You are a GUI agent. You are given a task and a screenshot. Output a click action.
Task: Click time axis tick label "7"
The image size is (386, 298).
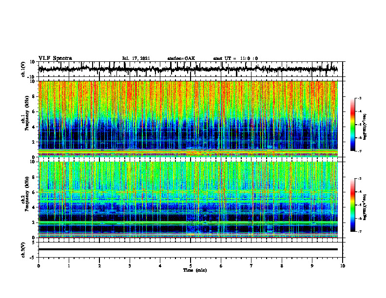(251, 266)
